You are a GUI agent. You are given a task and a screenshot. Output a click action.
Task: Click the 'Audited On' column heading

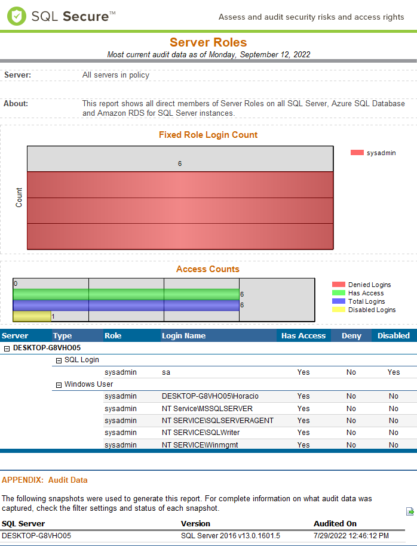click(x=335, y=524)
